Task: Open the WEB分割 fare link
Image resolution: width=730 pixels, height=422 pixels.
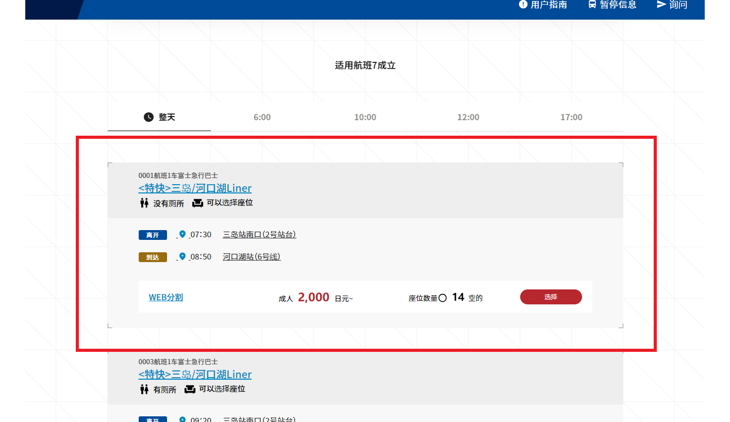Action: 166,297
